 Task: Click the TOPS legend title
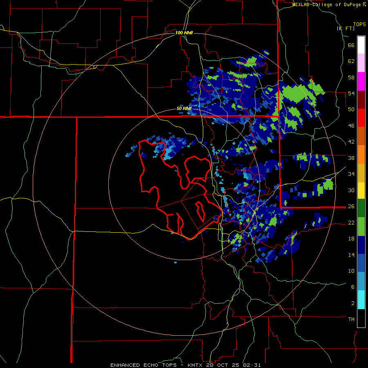point(359,25)
